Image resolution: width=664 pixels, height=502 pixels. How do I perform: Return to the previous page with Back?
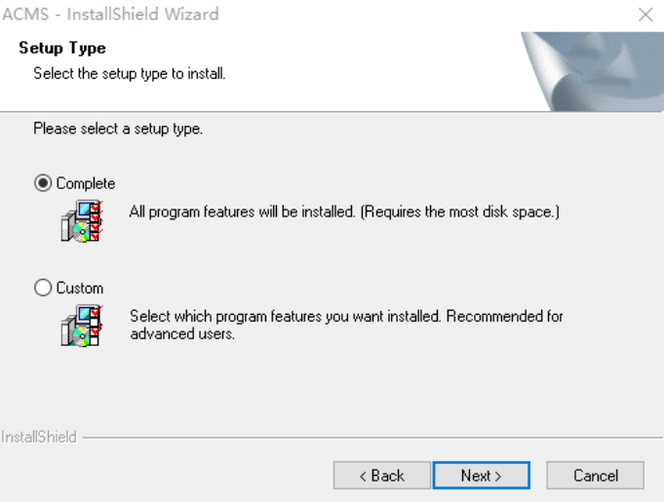(x=382, y=476)
